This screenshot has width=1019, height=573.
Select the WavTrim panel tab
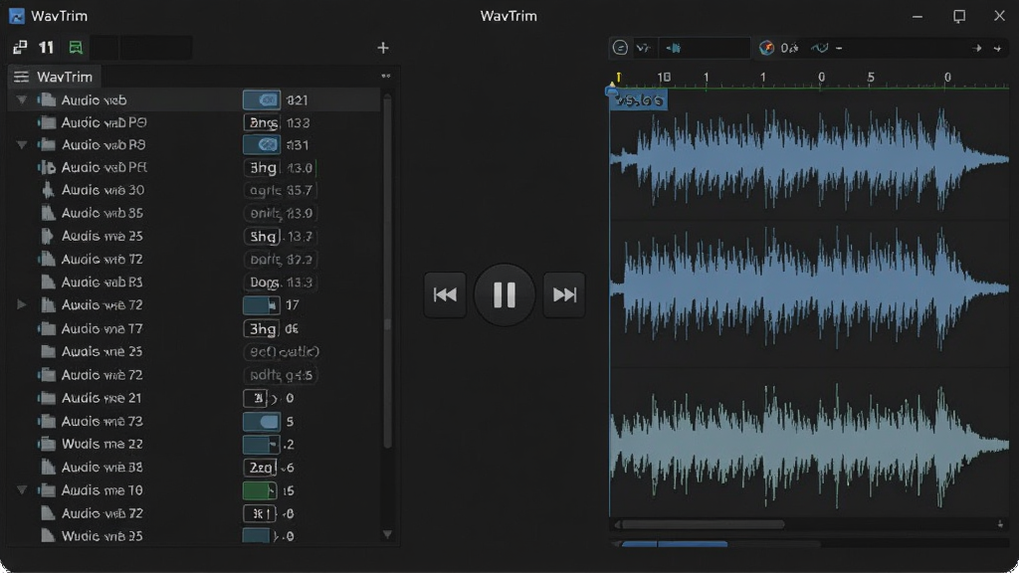[55, 77]
